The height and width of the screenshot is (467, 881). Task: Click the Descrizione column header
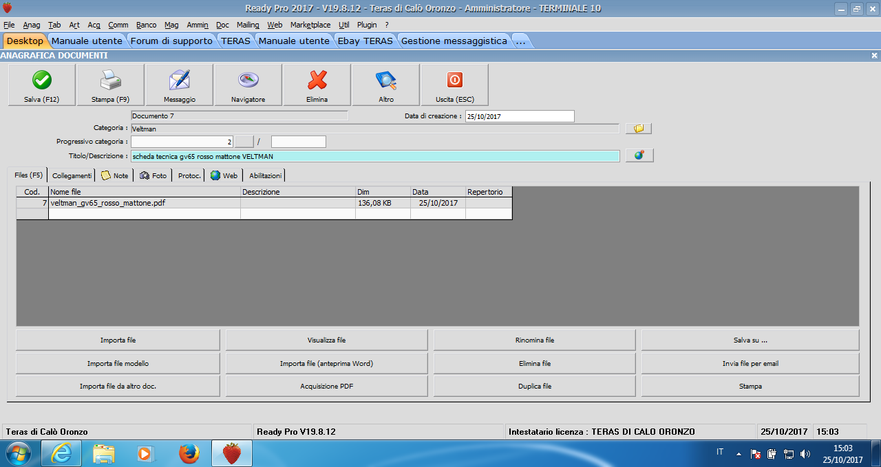[298, 192]
